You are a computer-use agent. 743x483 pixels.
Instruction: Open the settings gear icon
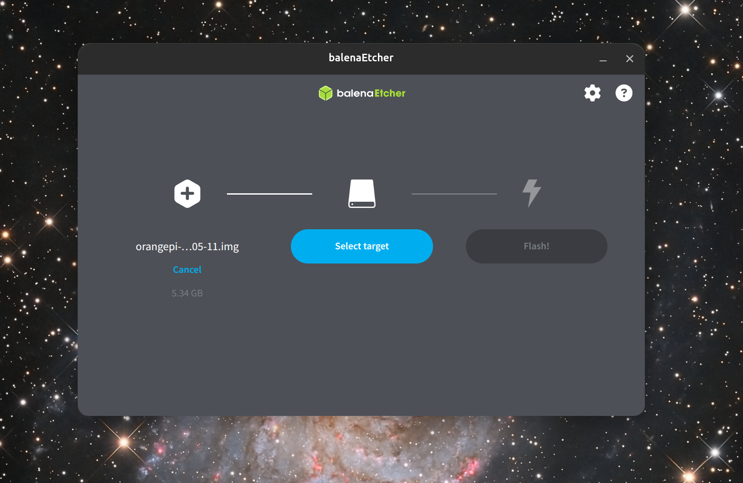[x=592, y=93]
